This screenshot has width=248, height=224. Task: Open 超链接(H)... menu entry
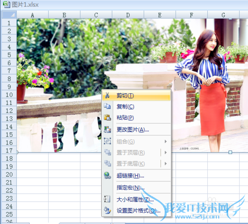click(136, 176)
